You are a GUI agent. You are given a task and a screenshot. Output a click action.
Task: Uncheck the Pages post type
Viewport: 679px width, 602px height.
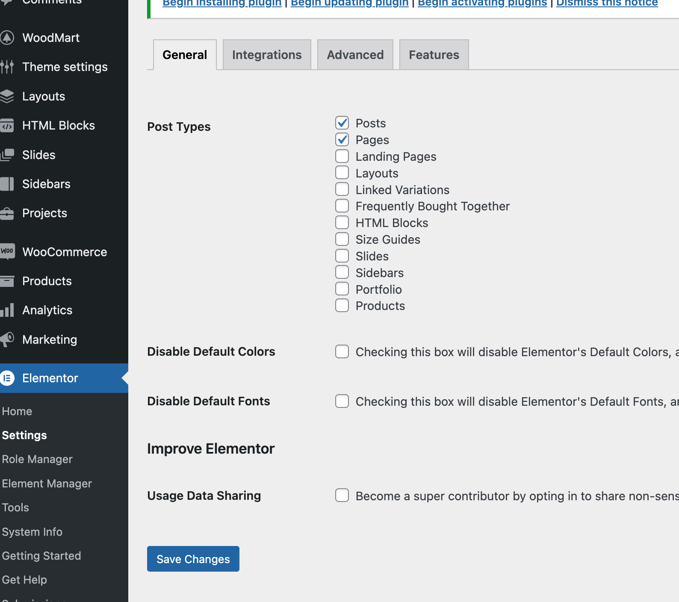(x=342, y=139)
